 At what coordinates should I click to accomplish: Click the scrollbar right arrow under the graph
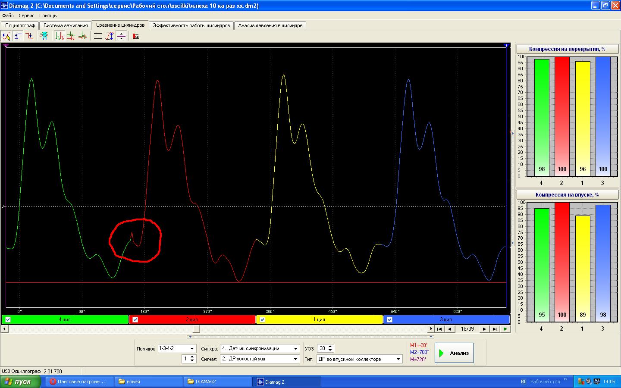tap(430, 329)
